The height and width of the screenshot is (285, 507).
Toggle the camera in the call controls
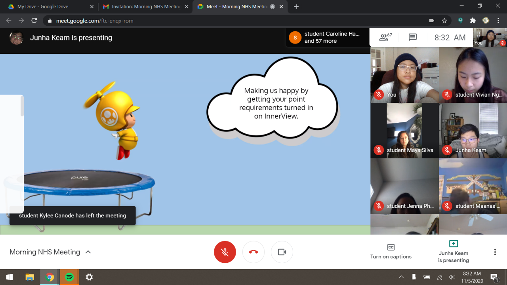[x=282, y=252]
